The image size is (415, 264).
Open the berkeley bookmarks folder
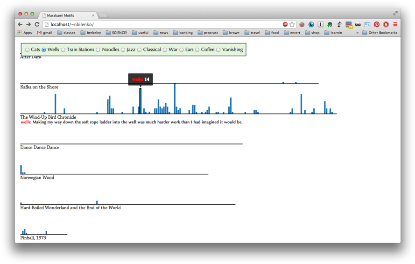tap(90, 33)
